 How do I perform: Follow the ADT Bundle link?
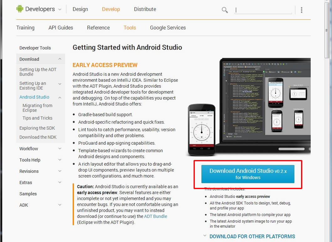point(156,216)
